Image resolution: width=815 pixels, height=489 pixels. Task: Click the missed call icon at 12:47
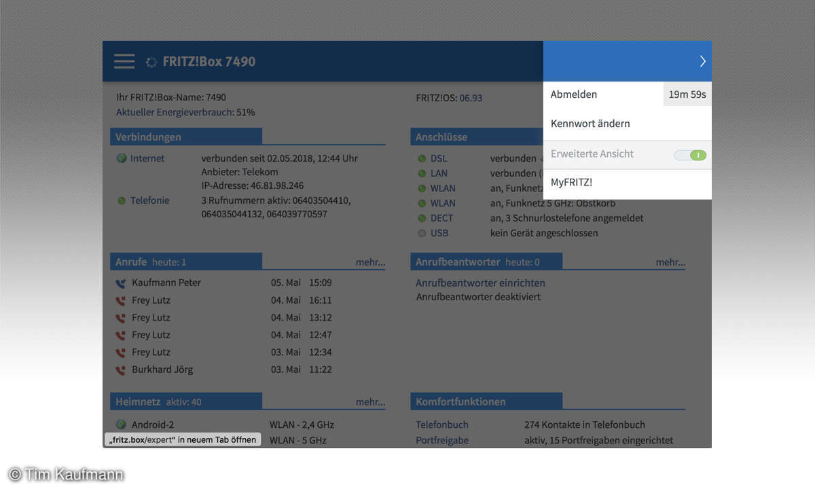click(121, 336)
